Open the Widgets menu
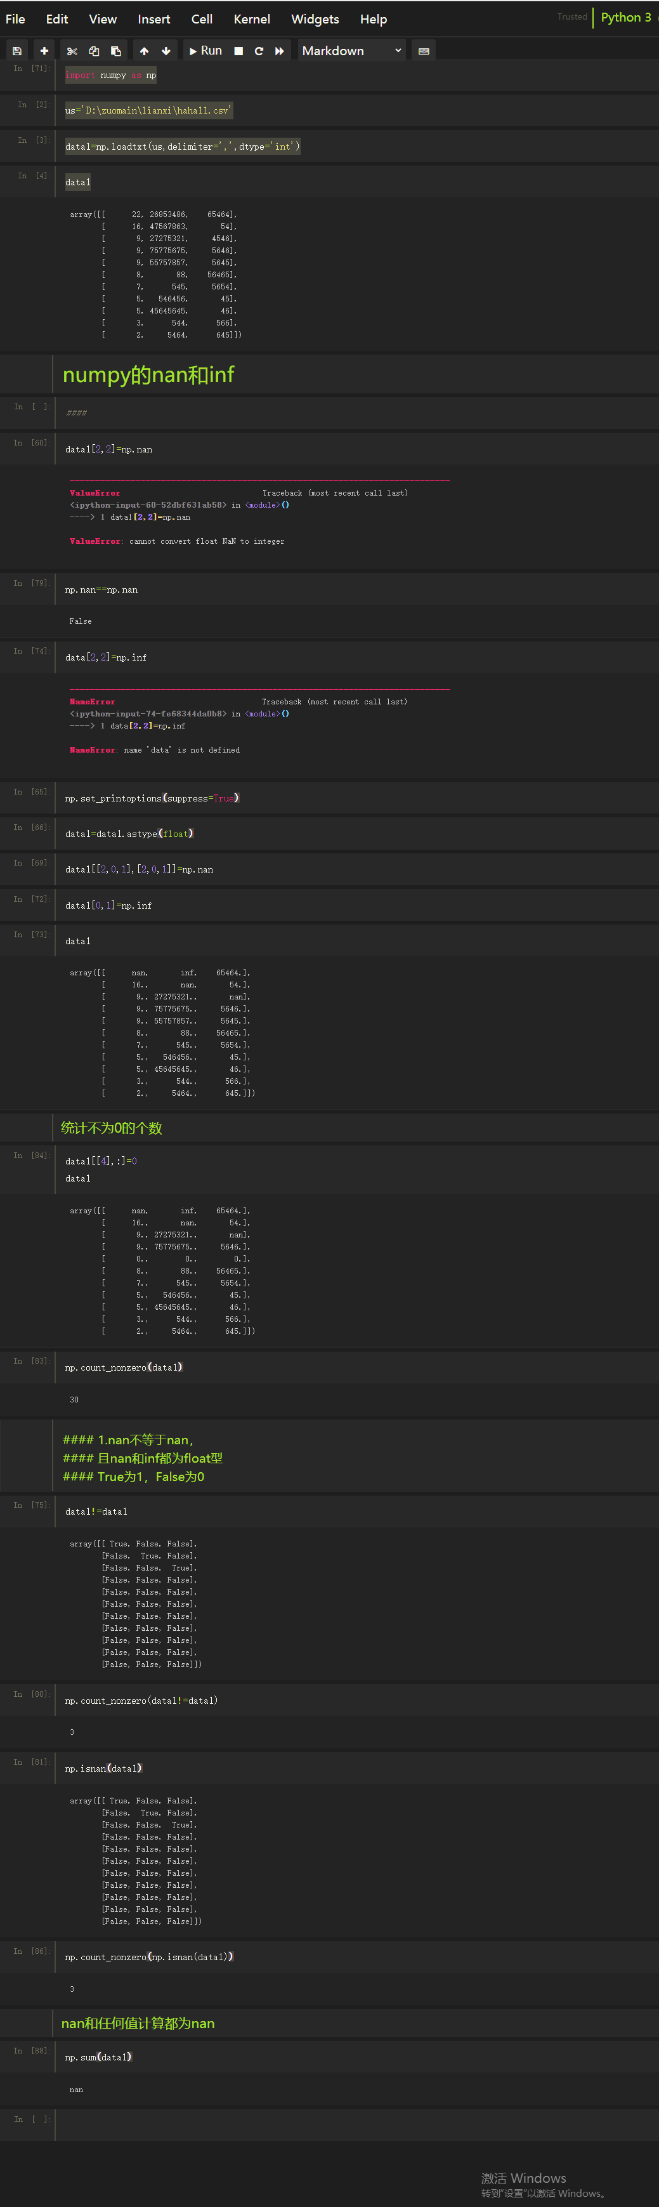This screenshot has height=2207, width=659. tap(315, 19)
